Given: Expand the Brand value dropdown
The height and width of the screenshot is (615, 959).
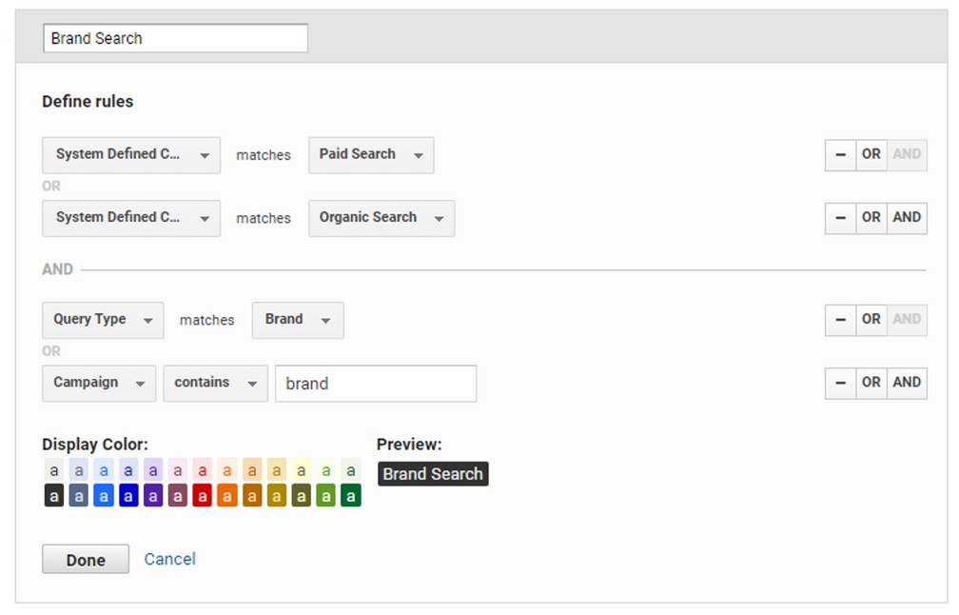Looking at the screenshot, I should pos(298,320).
